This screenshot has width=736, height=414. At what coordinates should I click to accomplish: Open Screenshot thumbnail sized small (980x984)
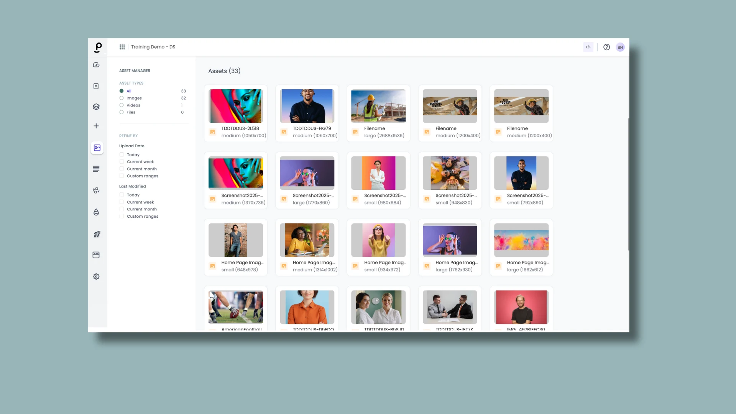378,173
